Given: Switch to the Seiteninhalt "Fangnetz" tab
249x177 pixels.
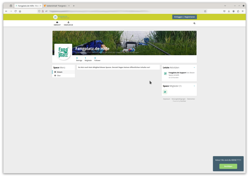Looking at the screenshot, I should click(56, 6).
